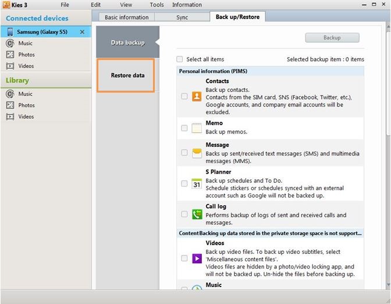391x304 pixels.
Task: Open Music under Connected devices
Action: (25, 44)
